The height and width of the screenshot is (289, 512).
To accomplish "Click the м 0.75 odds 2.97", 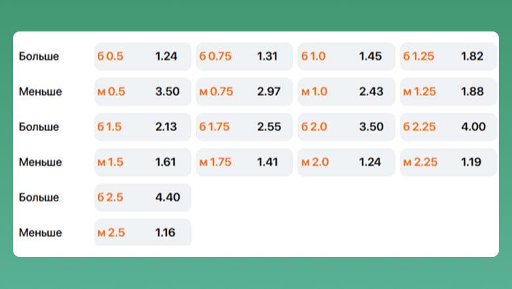I will (244, 92).
